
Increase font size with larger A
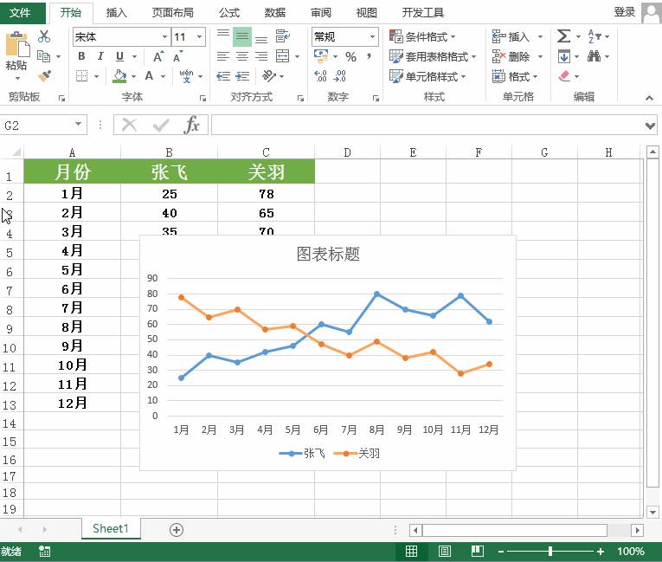pyautogui.click(x=158, y=56)
